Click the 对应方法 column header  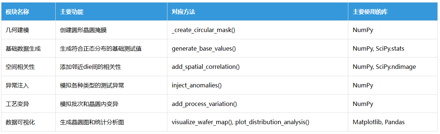tap(258, 12)
